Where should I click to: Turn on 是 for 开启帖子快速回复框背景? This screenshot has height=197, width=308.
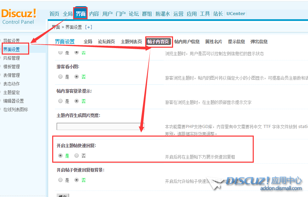point(60,180)
